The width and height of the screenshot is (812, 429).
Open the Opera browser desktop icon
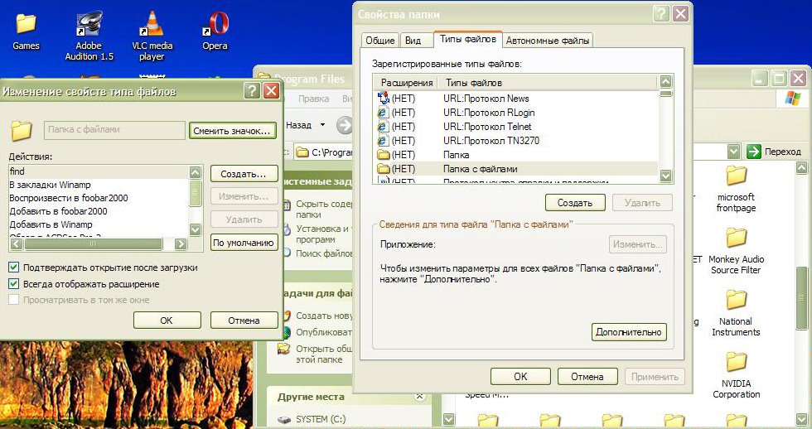pyautogui.click(x=215, y=27)
